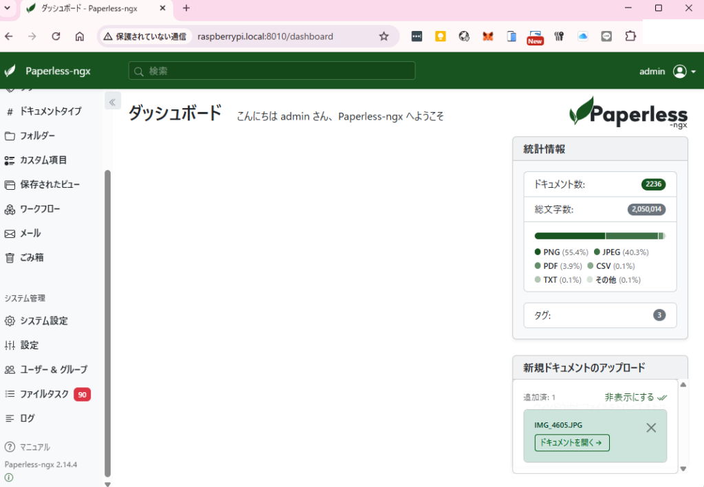Dismiss the IMG_4605.JPG upload notice

[651, 428]
